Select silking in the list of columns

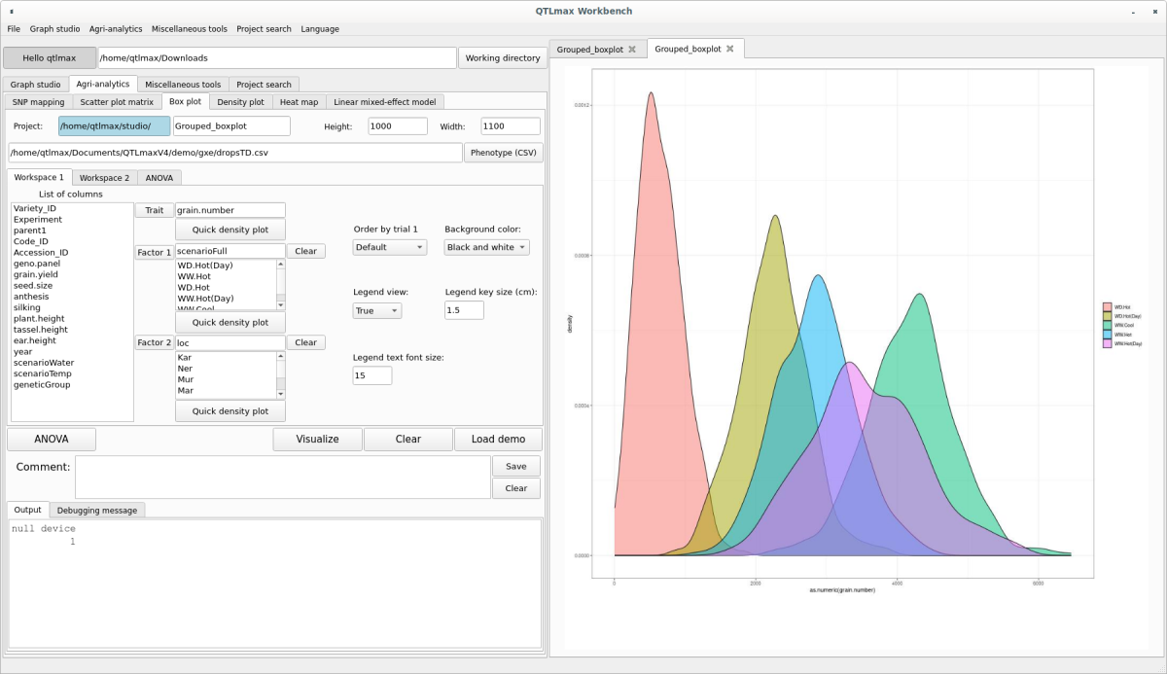(x=27, y=307)
